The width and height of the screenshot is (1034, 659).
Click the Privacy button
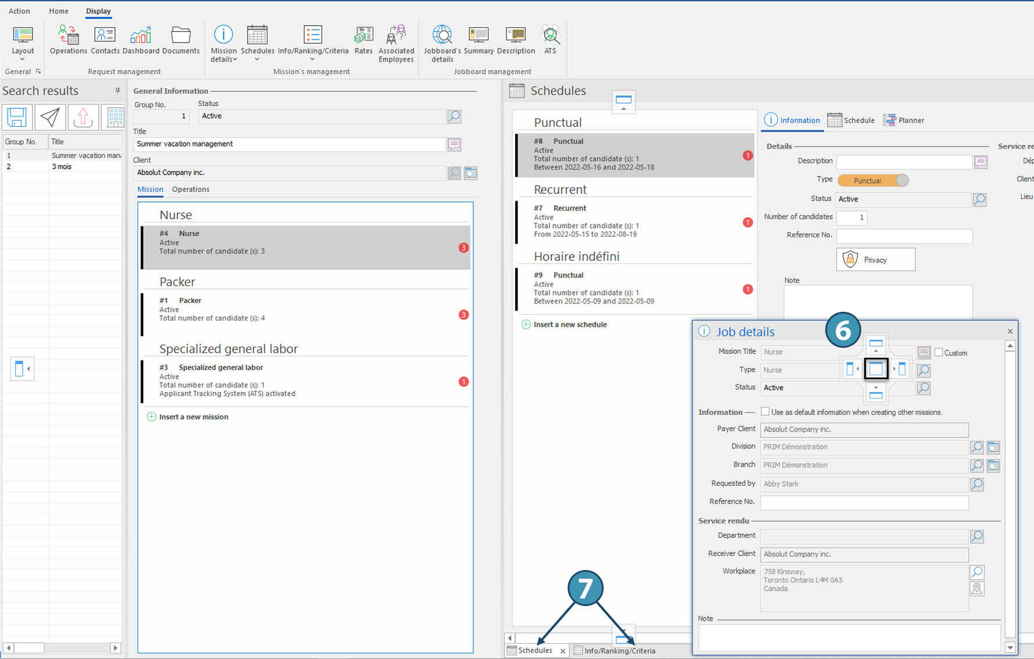[875, 260]
